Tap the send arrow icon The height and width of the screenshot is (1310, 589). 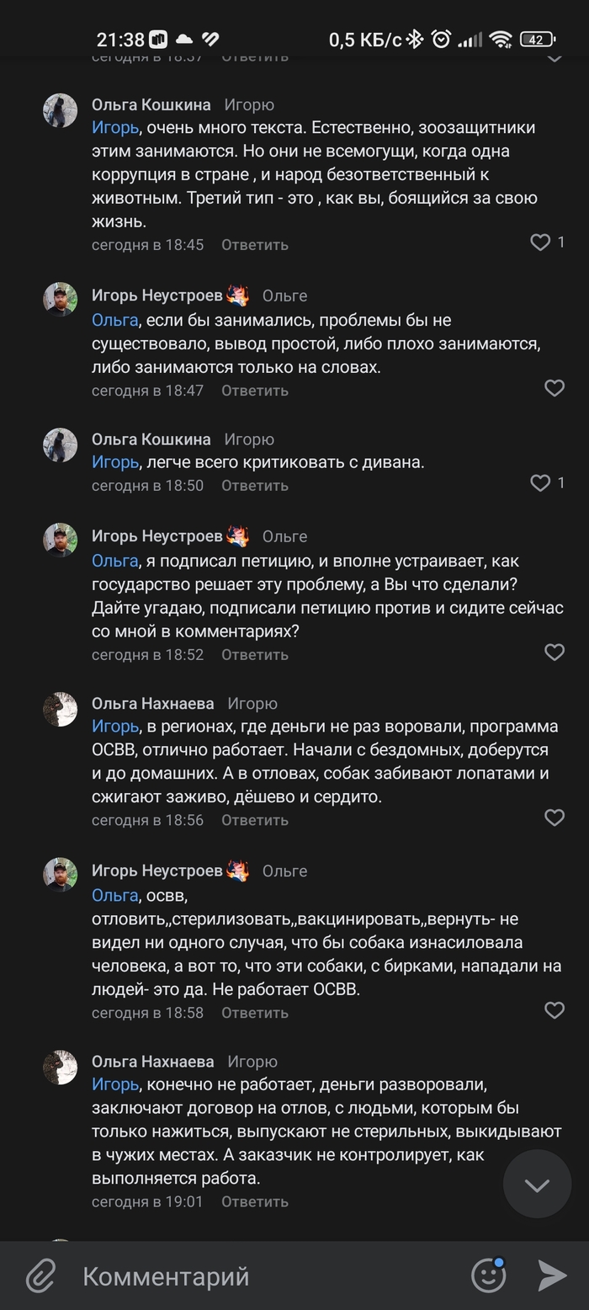click(x=552, y=1275)
